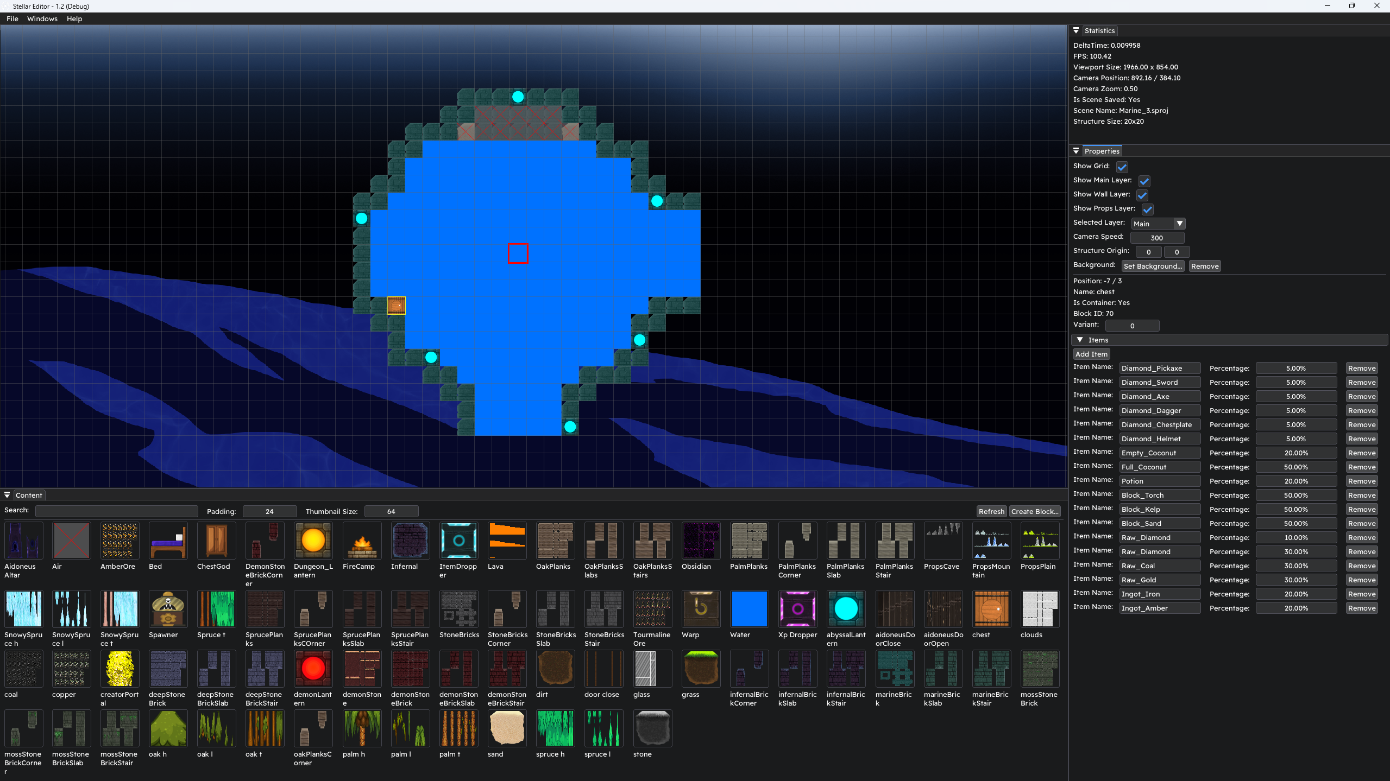Click the Search input field
Viewport: 1390px width, 781px height.
point(117,511)
